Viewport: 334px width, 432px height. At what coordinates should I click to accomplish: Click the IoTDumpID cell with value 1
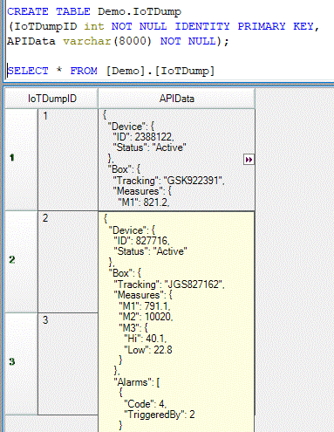[68, 160]
